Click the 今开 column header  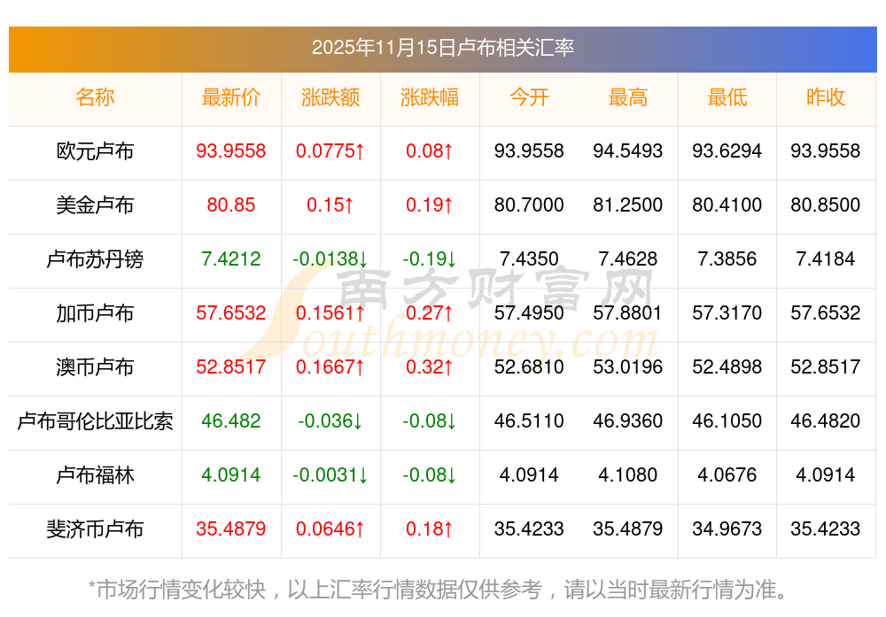coord(529,97)
